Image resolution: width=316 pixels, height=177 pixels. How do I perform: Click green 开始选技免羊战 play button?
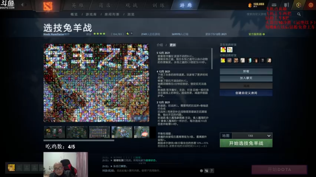pyautogui.click(x=246, y=143)
